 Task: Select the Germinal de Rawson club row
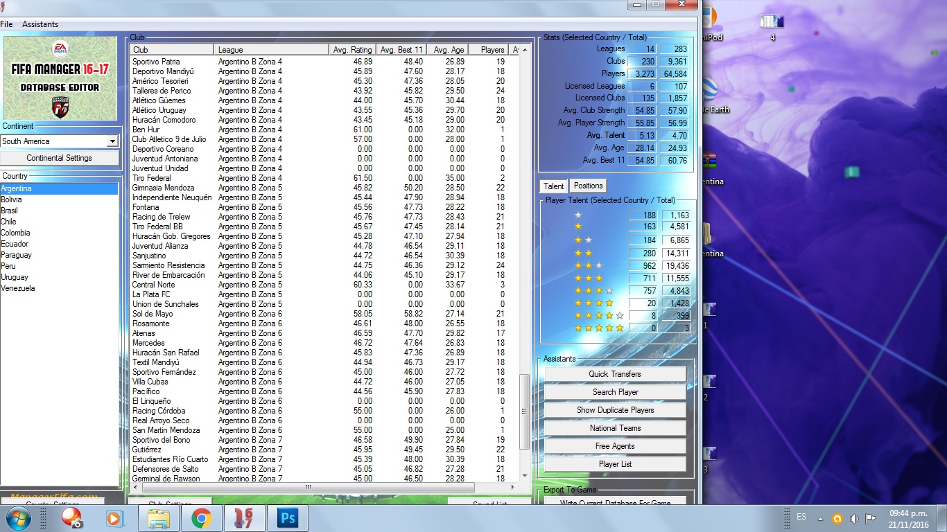pyautogui.click(x=324, y=479)
